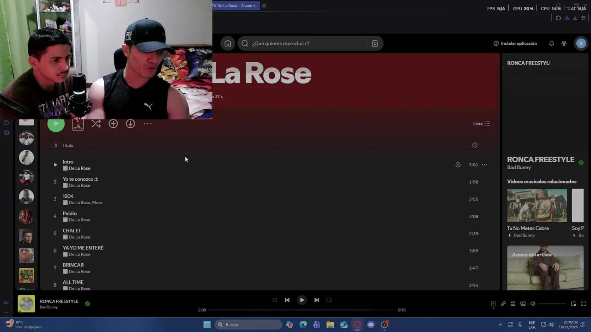Toggle repeat in player bar
Viewport: 591px width, 332px height.
329,300
